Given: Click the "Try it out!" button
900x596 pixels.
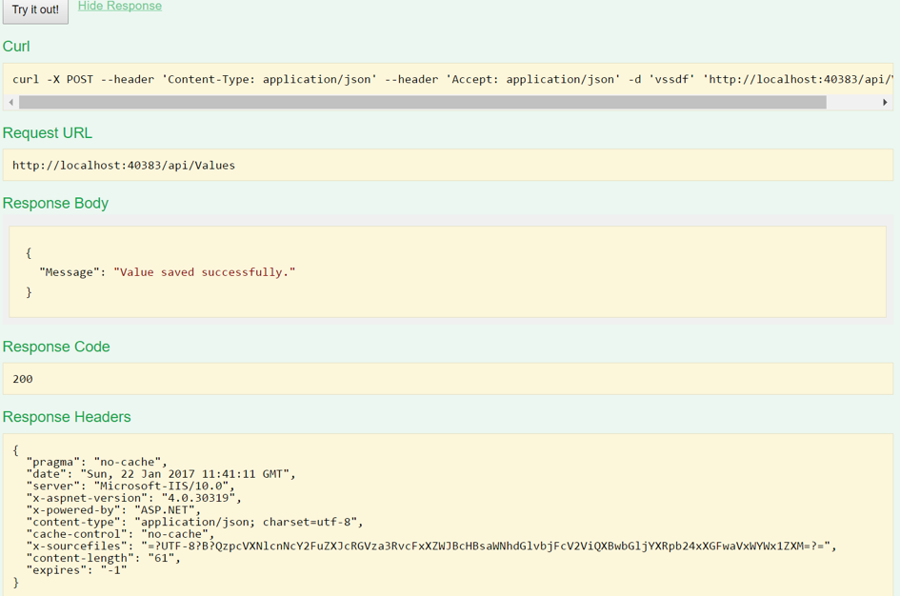Looking at the screenshot, I should pos(35,10).
